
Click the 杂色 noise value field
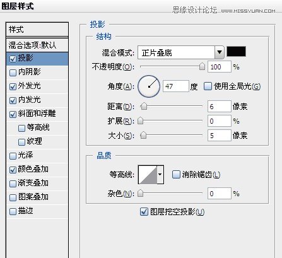220,193
